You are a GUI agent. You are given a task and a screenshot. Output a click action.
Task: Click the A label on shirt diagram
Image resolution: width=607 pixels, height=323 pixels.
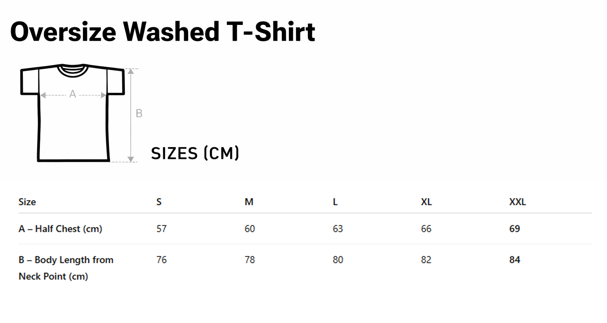73,94
